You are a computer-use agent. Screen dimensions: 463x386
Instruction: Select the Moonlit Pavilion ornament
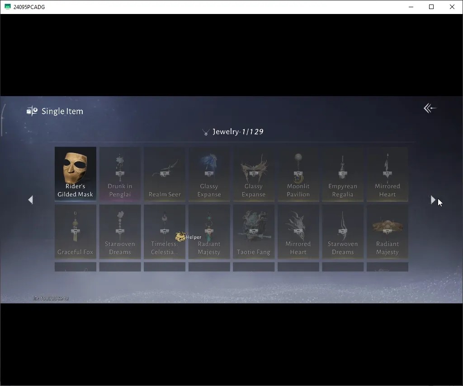(x=298, y=174)
